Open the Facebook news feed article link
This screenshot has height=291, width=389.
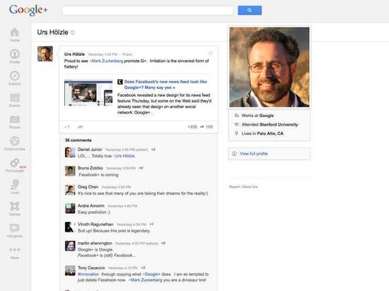point(166,85)
